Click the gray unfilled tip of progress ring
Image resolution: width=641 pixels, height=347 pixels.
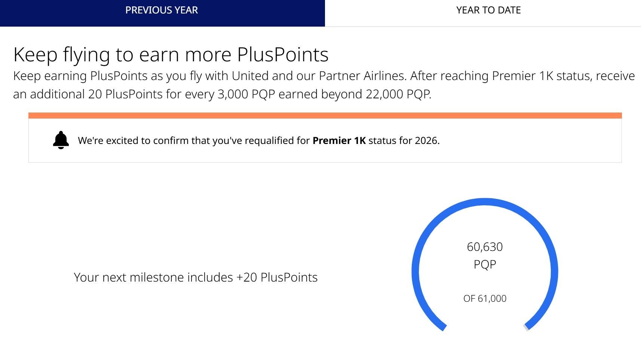(x=526, y=328)
